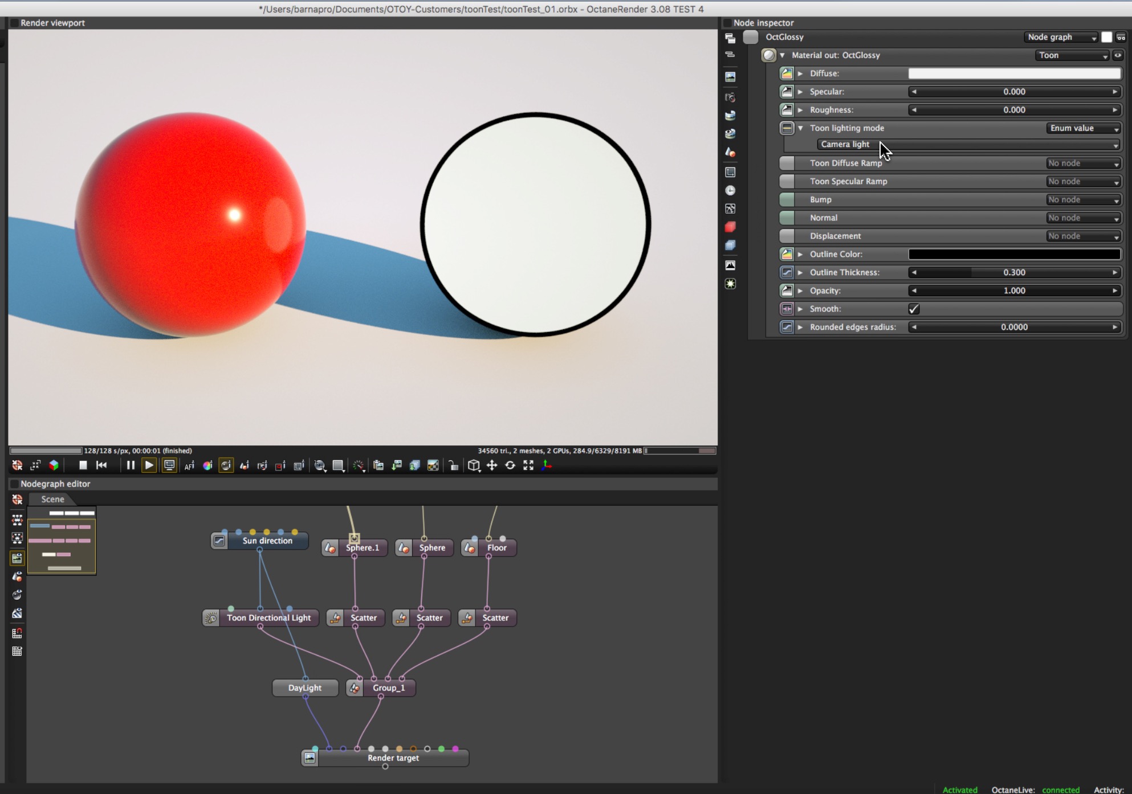
Task: Click the axis gizmo icon in toolbar
Action: [547, 465]
